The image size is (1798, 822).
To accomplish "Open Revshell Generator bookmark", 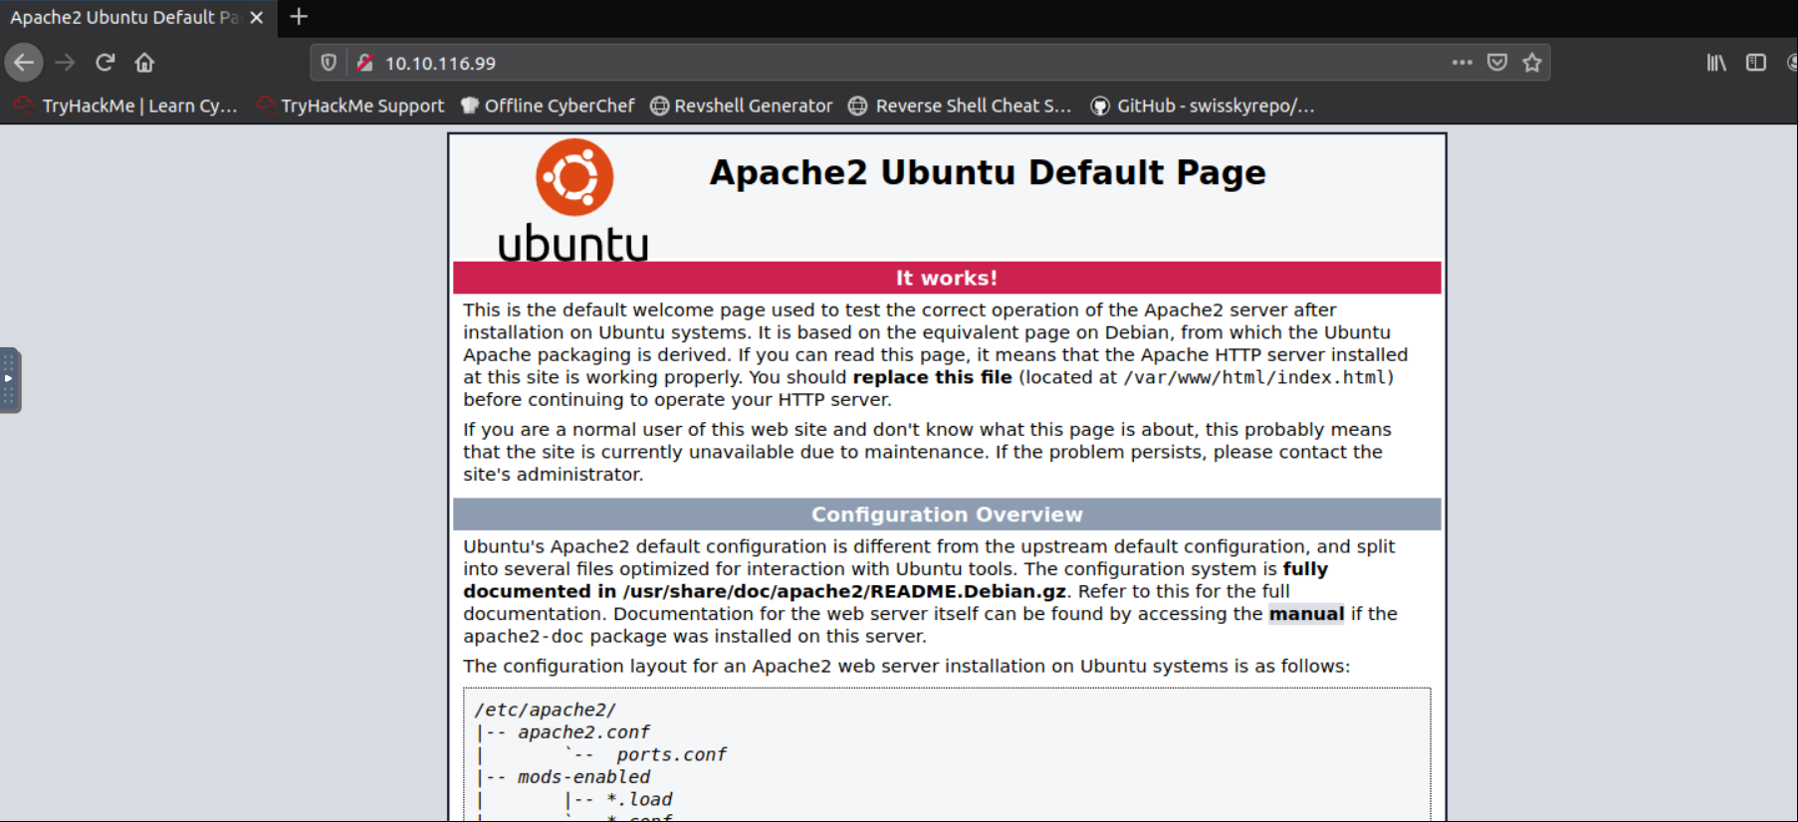I will click(x=742, y=105).
